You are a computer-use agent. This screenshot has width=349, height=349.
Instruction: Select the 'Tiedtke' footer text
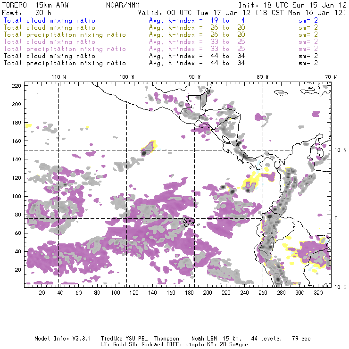click(x=112, y=339)
